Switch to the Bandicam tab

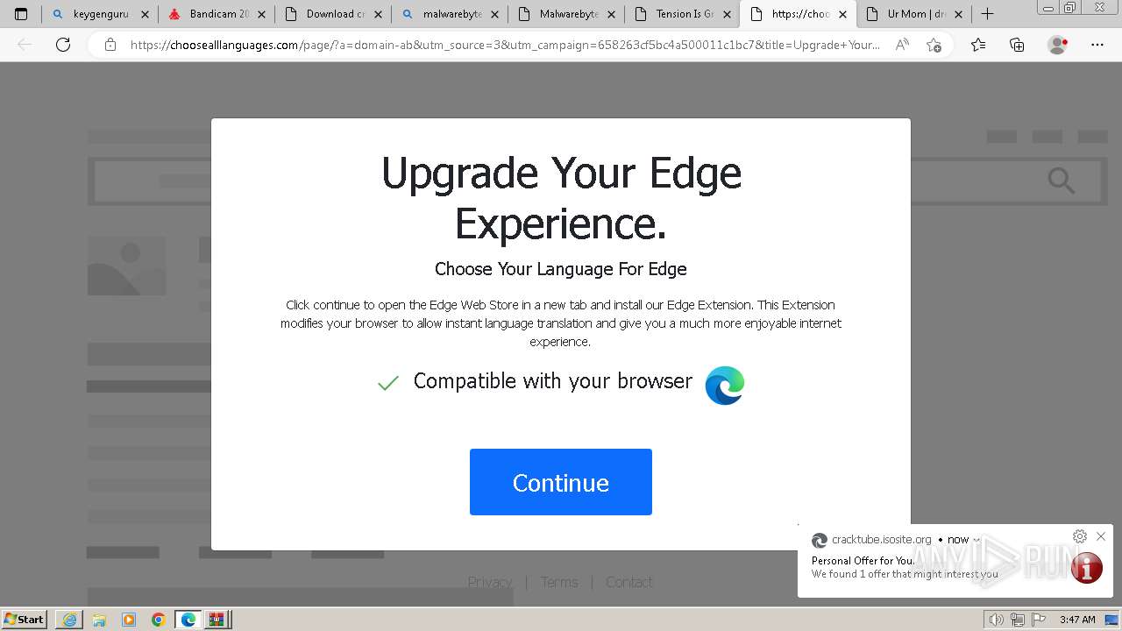[217, 14]
